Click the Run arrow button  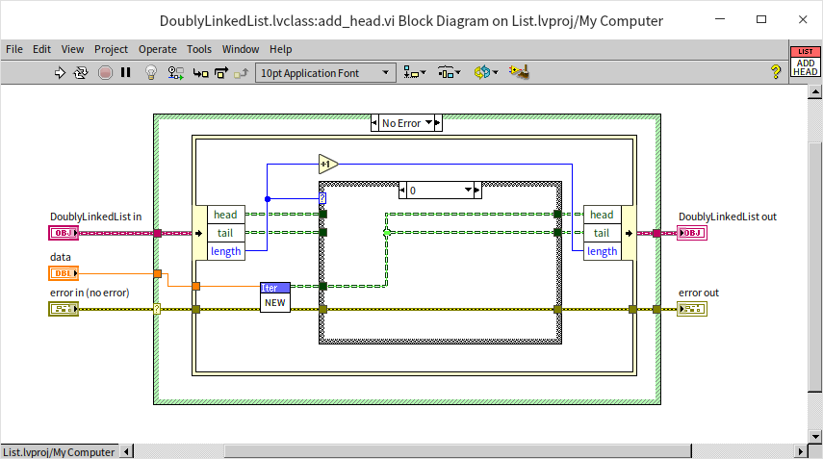(60, 72)
